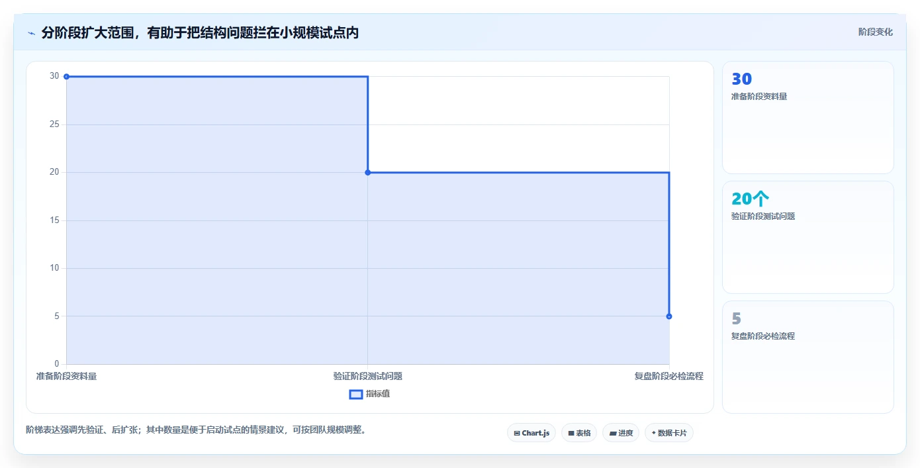Click the 20个 value in the second card
Image resolution: width=920 pixels, height=468 pixels.
[x=750, y=199]
